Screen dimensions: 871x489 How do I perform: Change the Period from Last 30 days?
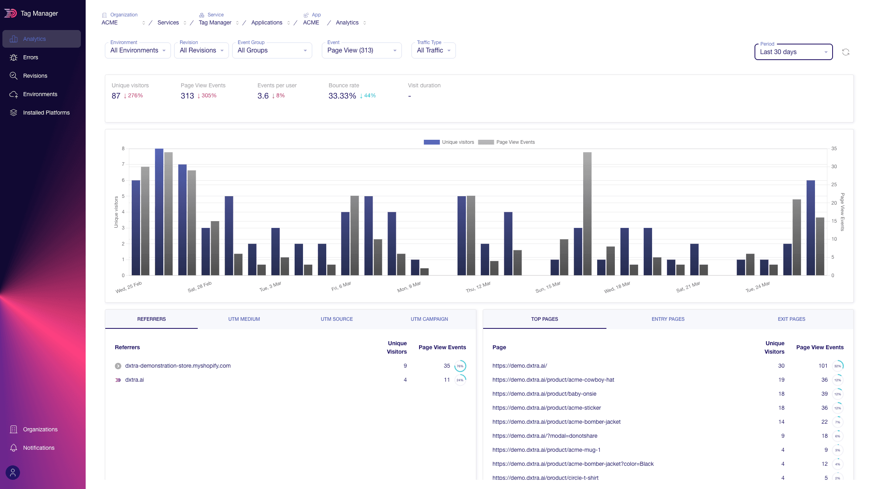[x=793, y=52]
